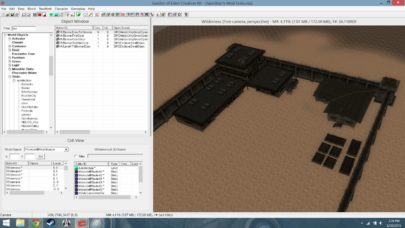Open the NavMesh menu
Screen dimensions: 405x228
[x=45, y=9]
